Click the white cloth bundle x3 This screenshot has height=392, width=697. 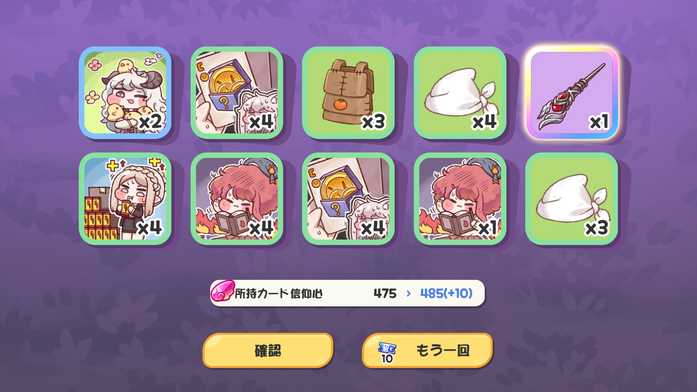pyautogui.click(x=572, y=199)
